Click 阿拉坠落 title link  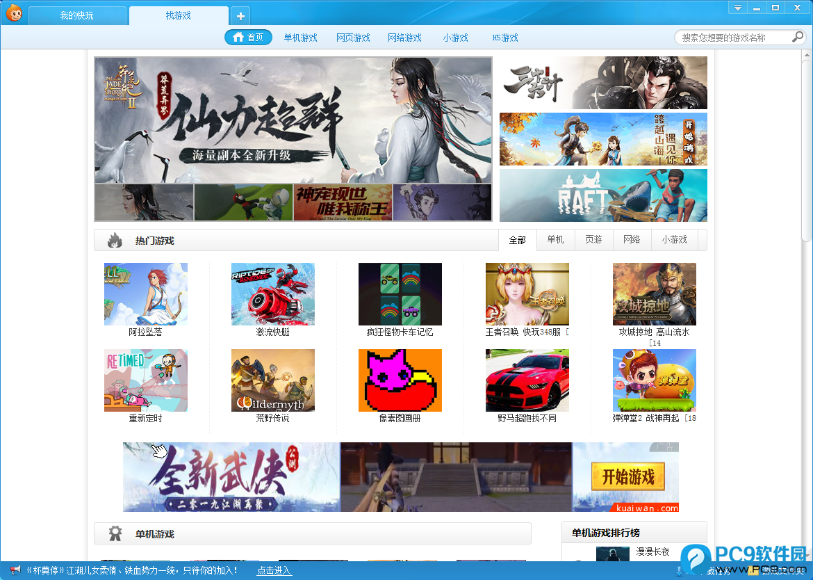point(145,332)
